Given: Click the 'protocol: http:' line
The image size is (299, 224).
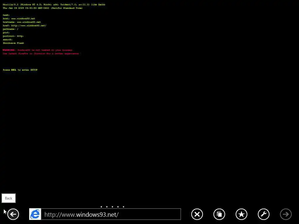Looking at the screenshot, I should coord(13,36).
